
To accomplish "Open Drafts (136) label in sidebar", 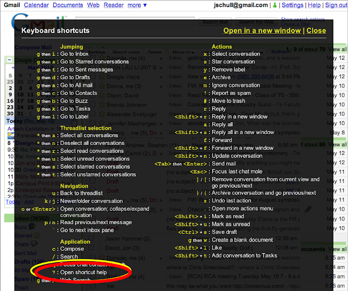I will [x=29, y=262].
